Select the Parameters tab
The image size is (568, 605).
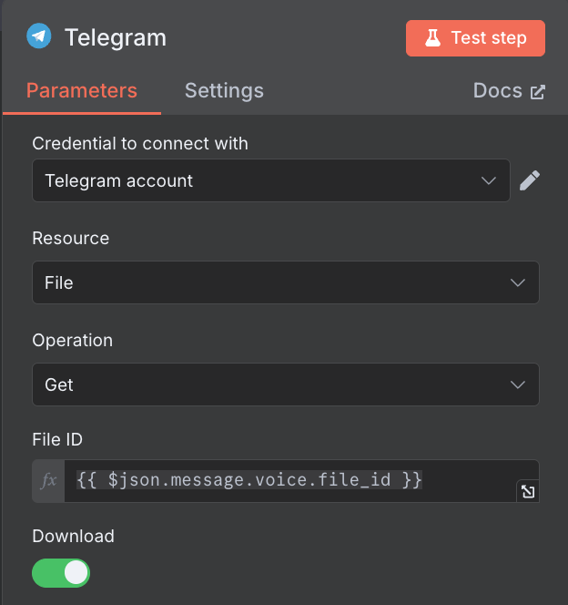tap(82, 91)
